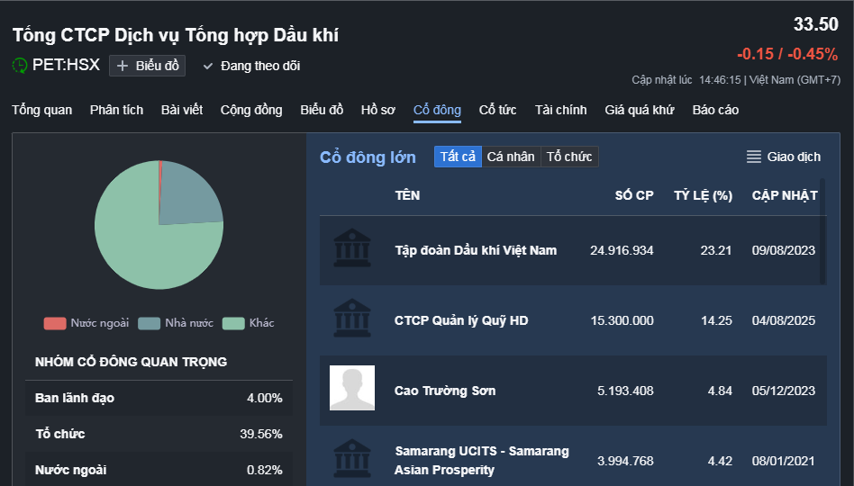This screenshot has width=854, height=486.
Task: Filter shareholders by Tổ chức
Action: click(569, 157)
